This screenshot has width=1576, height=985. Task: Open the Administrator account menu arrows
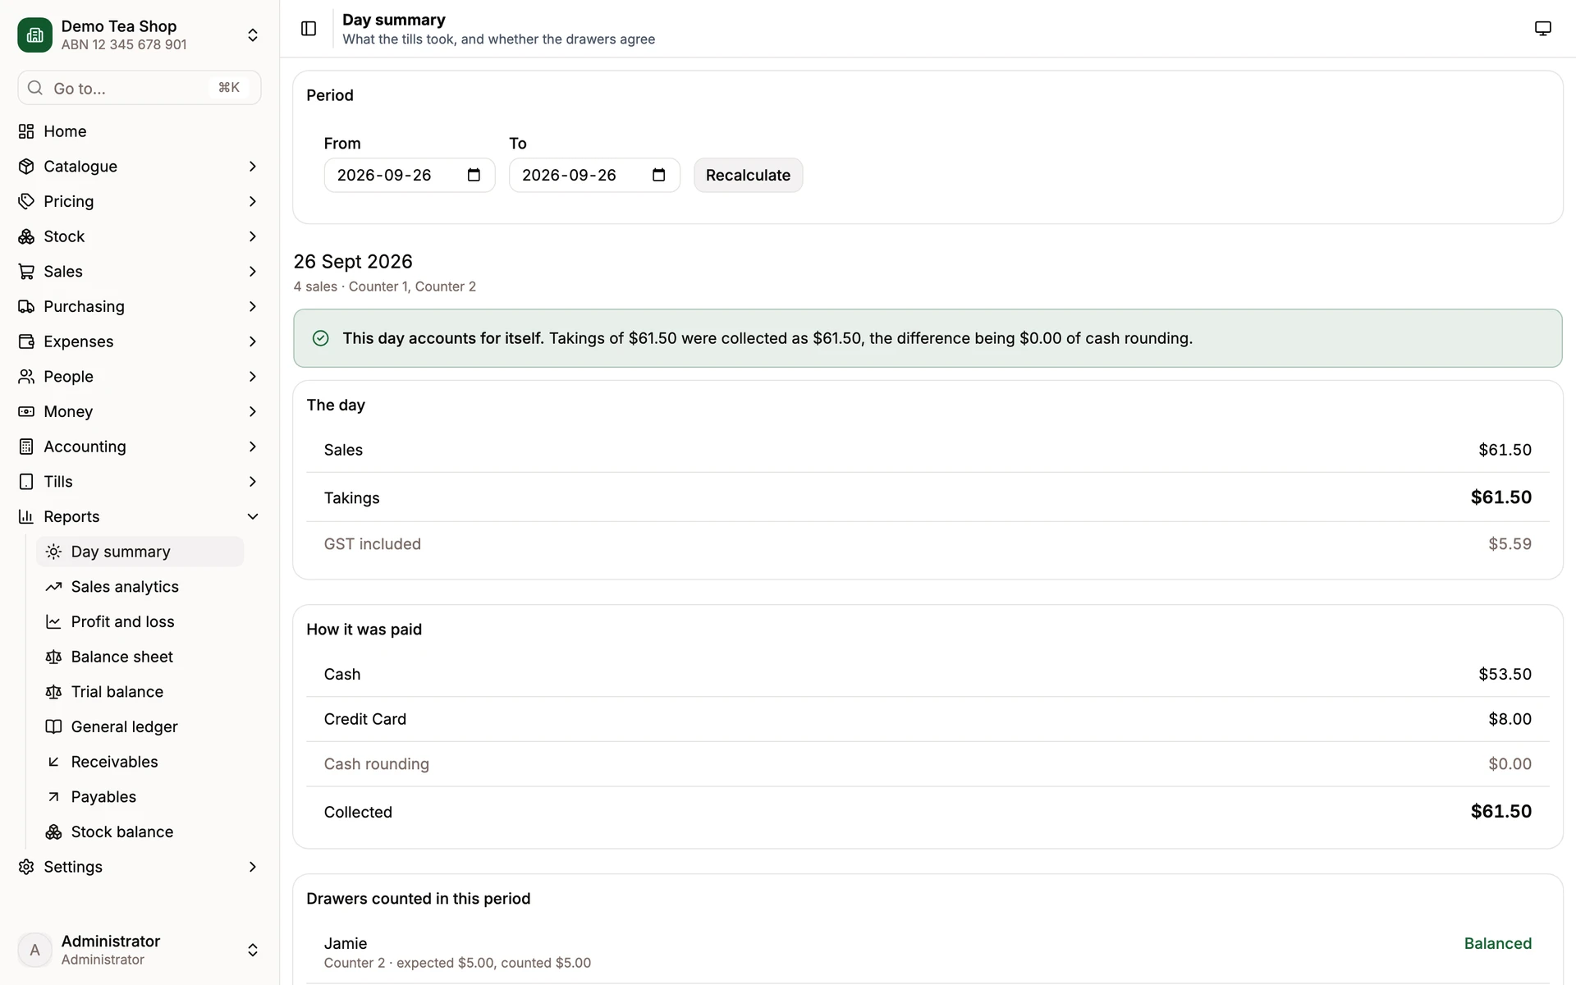[x=253, y=950]
